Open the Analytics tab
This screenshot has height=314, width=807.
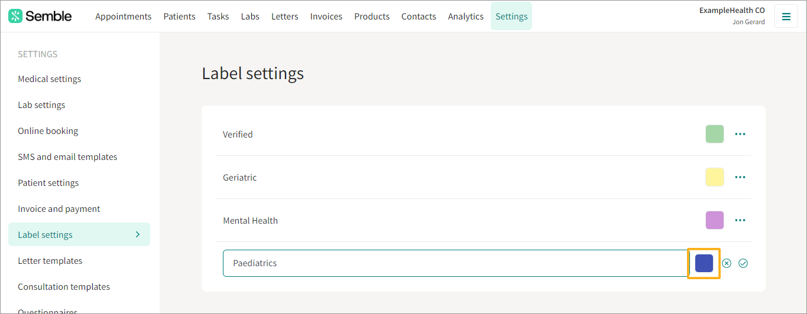[x=465, y=17]
